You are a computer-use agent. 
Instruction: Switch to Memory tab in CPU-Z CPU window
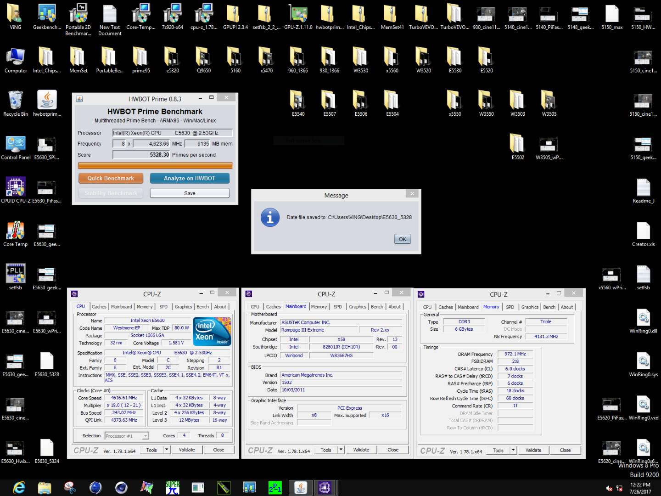(x=145, y=307)
